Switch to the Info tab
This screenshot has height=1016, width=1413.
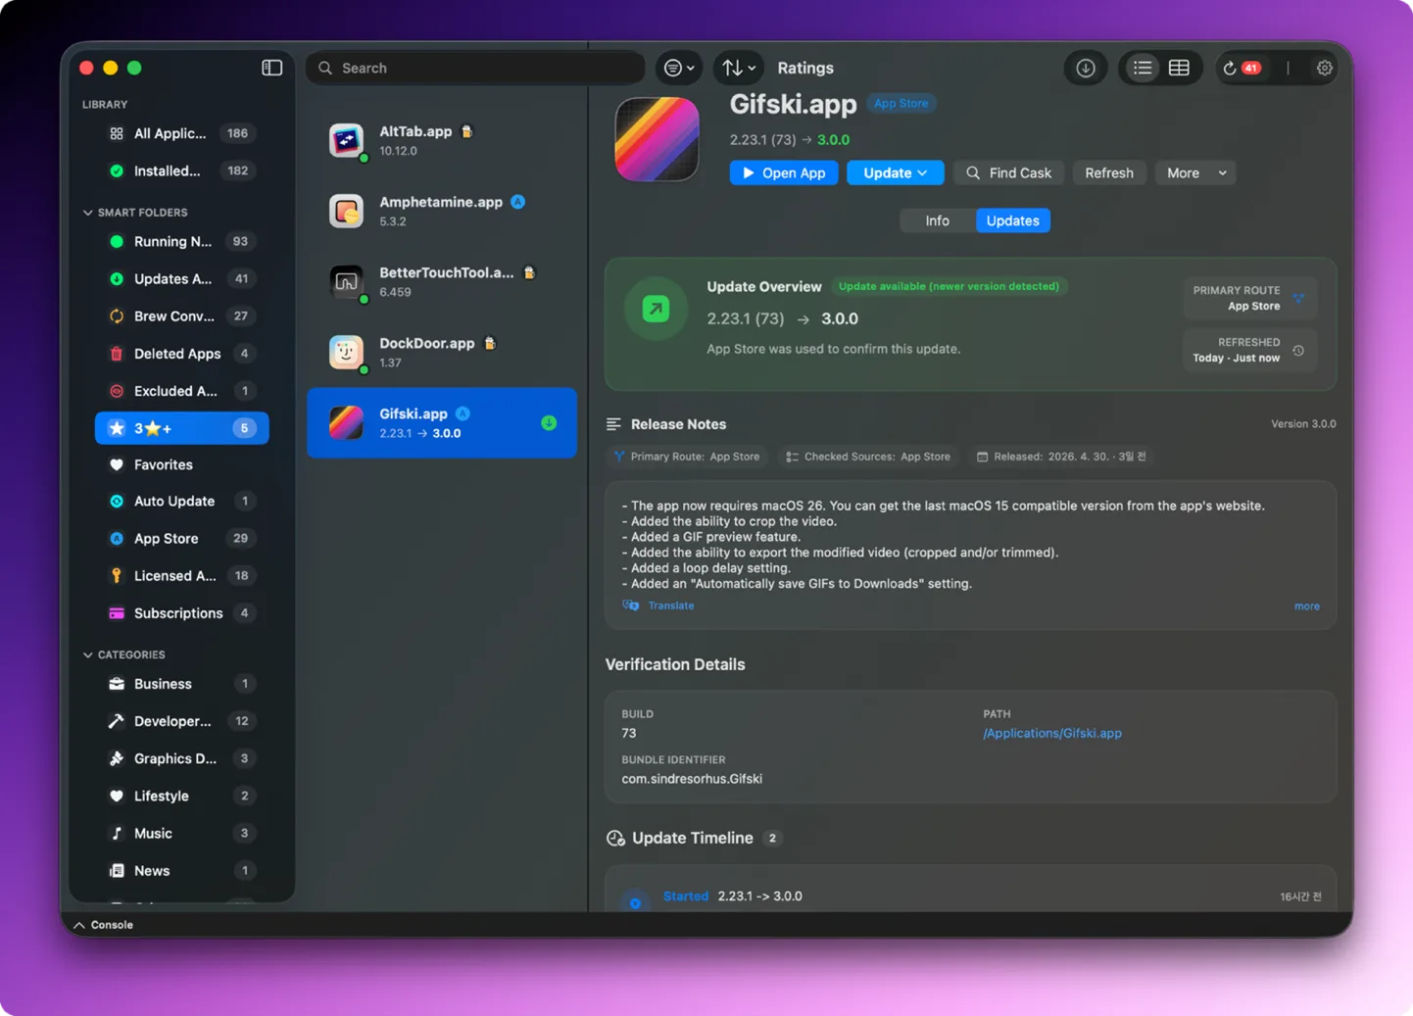click(x=937, y=220)
